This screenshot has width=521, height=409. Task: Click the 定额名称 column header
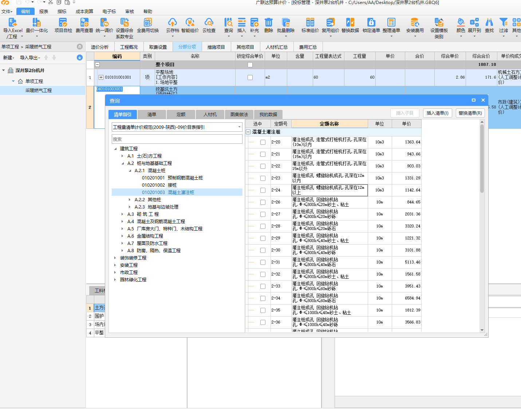329,124
